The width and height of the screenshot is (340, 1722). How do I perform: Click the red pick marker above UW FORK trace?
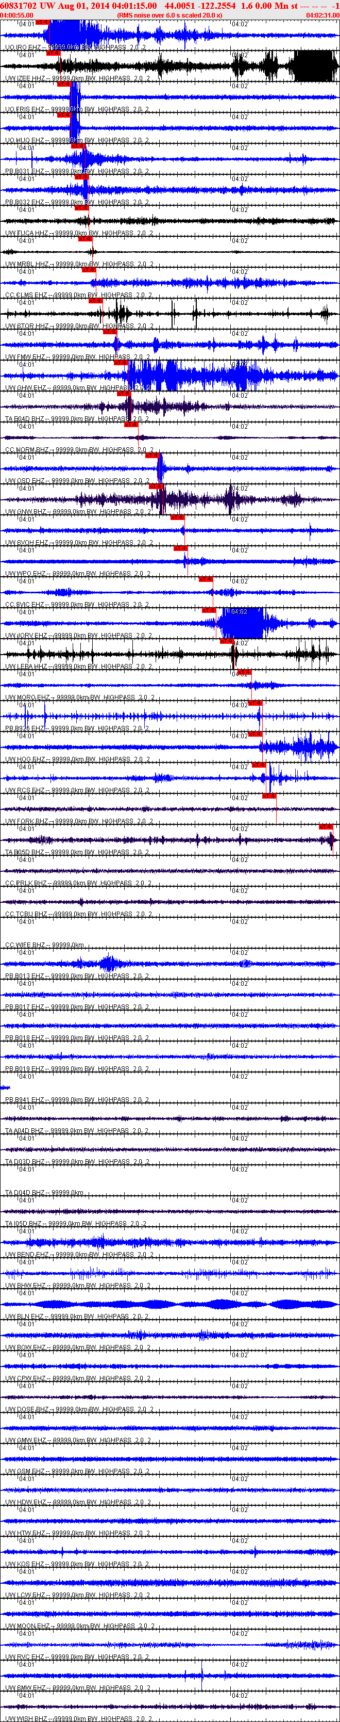(269, 796)
